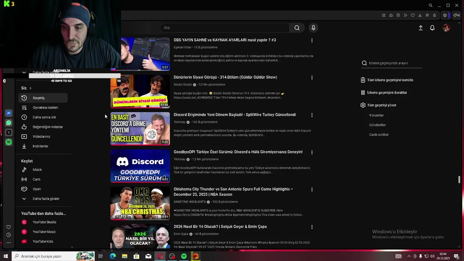Open sidebar three-dots more menu
This screenshot has height=261, width=464.
9,243
